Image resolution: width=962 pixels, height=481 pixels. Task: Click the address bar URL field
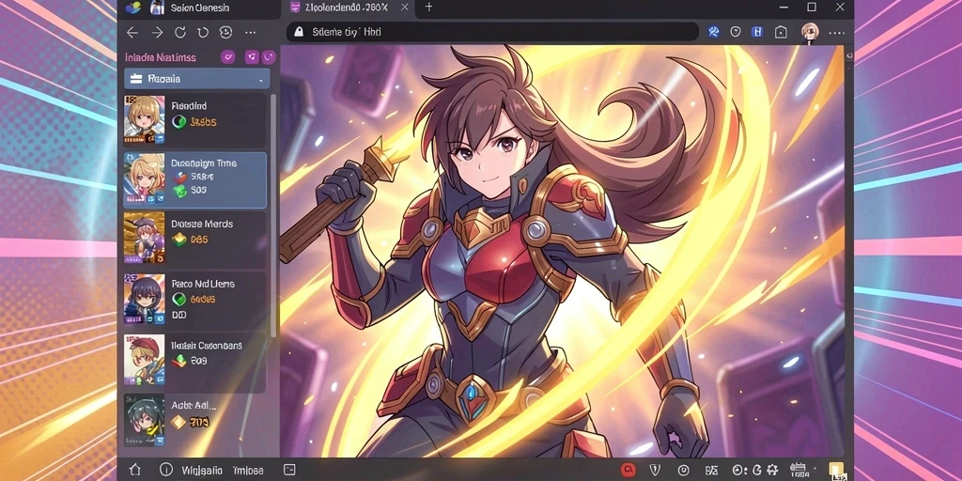(492, 32)
